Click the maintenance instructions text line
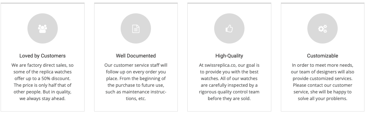 136,92
